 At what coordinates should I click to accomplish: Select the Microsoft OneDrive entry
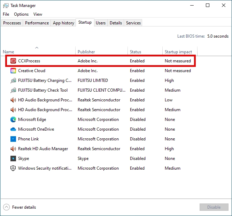tap(36, 129)
